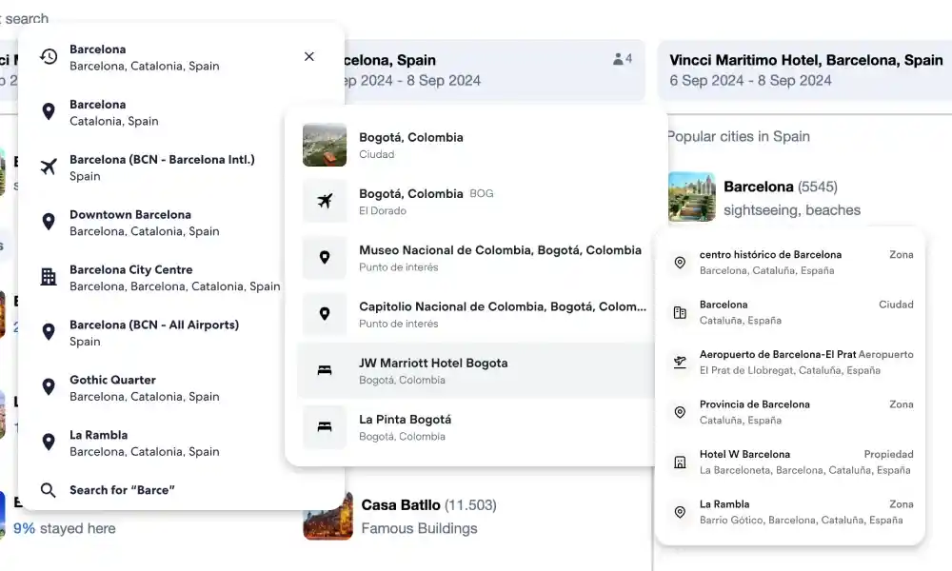Click the plane icon for Aeropuerto de Barcelona-El Prat
The image size is (952, 571).
click(x=680, y=362)
